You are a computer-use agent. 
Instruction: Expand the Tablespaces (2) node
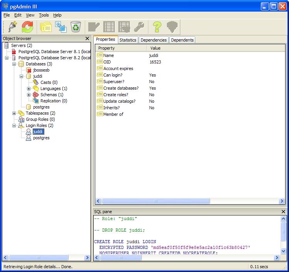point(14,113)
